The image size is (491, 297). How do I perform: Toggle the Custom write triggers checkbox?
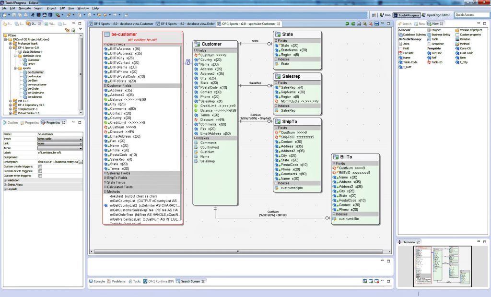tap(40, 176)
